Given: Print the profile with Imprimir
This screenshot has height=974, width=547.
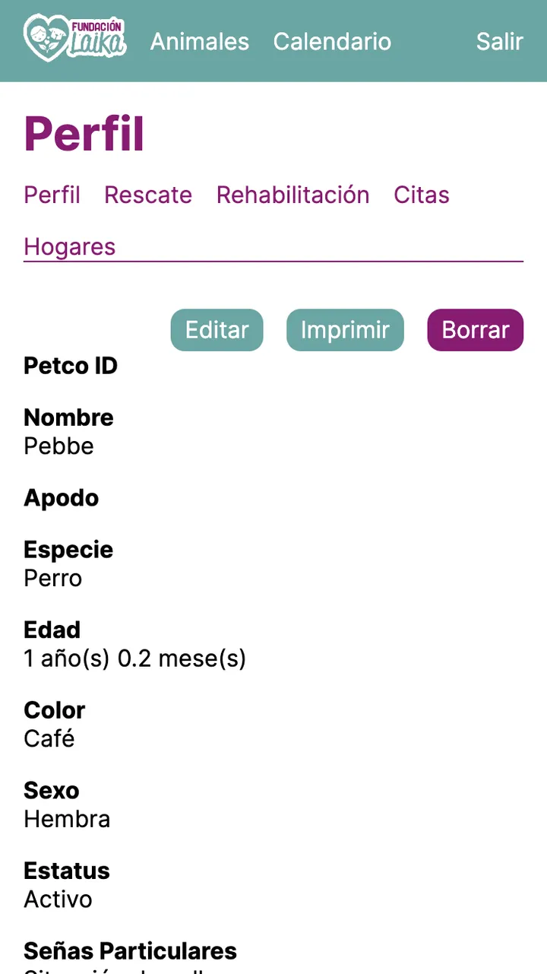Looking at the screenshot, I should (x=345, y=330).
